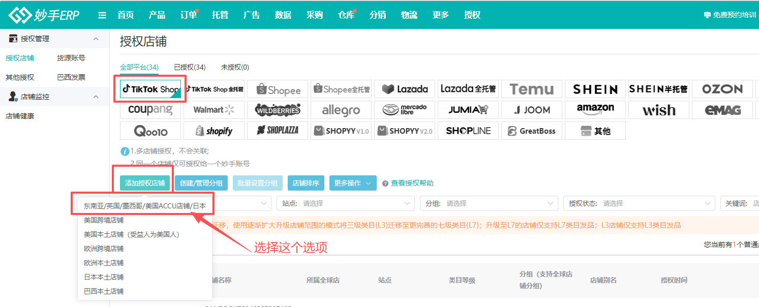Select the OZON platform tile
Screen dimensions: 759x307
coord(722,89)
